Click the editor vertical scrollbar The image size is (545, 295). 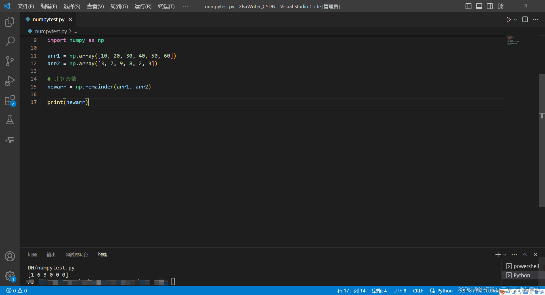[542, 140]
